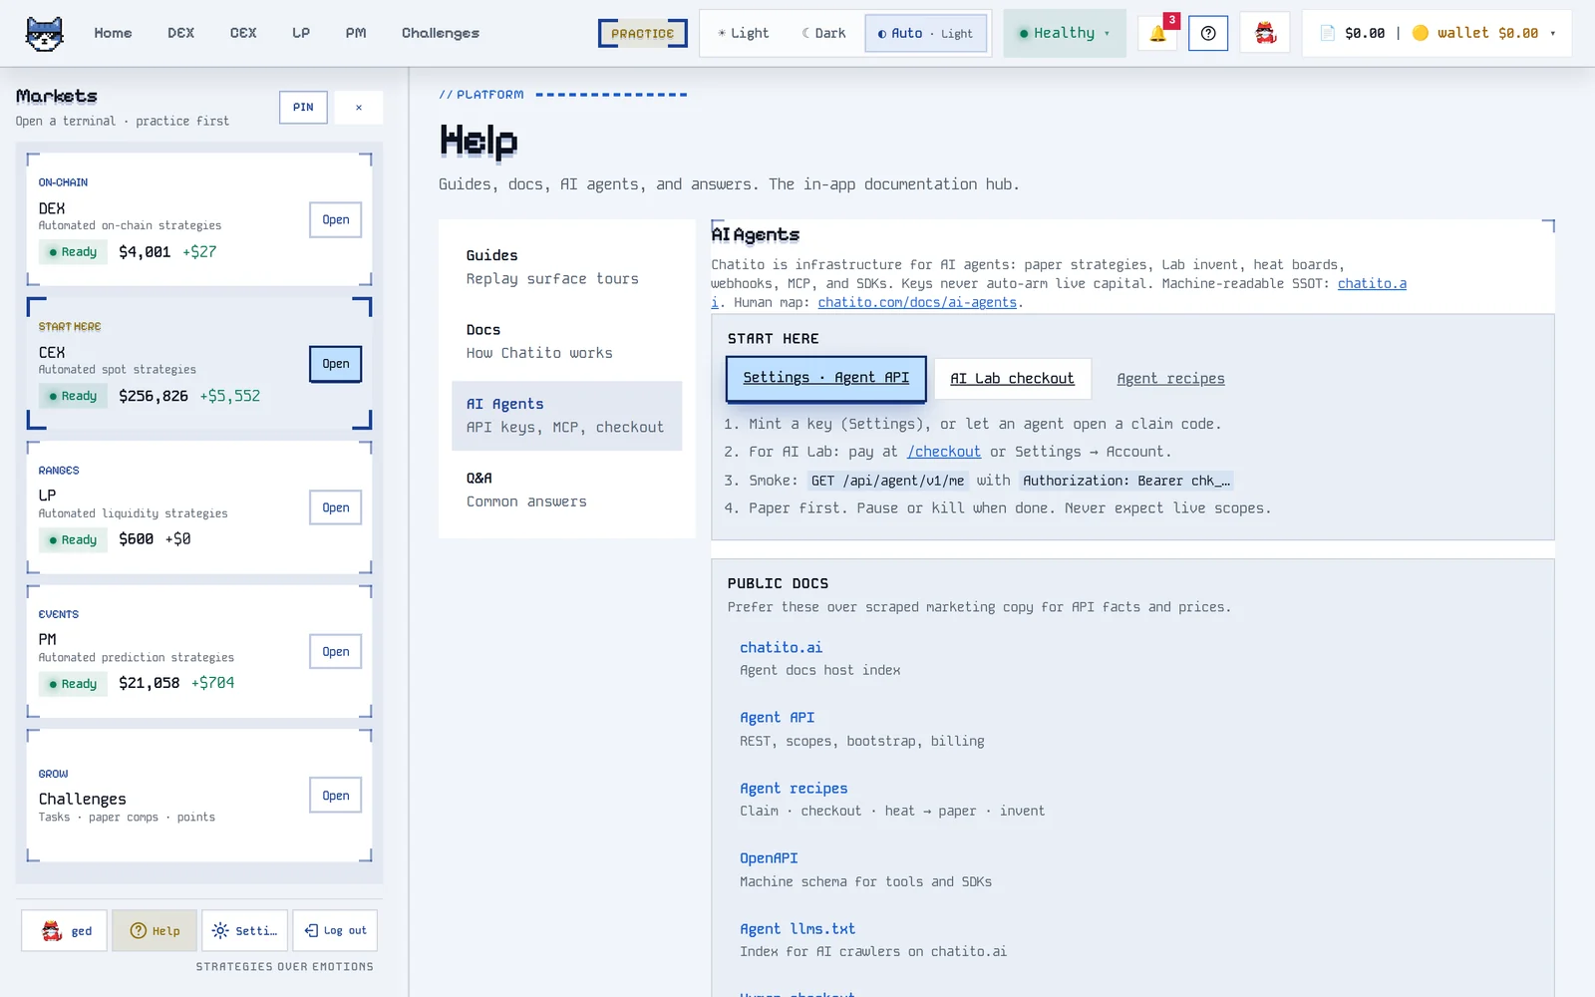This screenshot has width=1595, height=997.
Task: Follow the /checkout link
Action: tap(944, 452)
